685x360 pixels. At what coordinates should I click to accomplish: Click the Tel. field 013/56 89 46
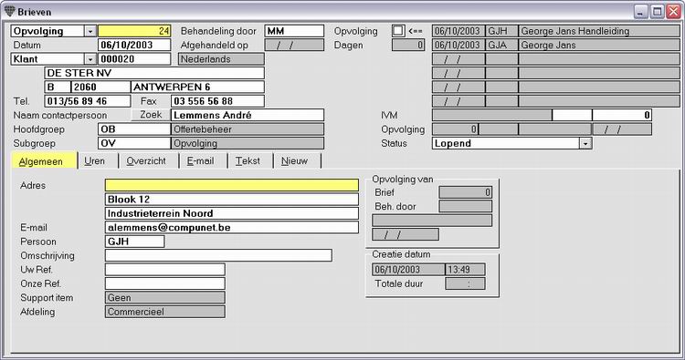click(x=88, y=100)
